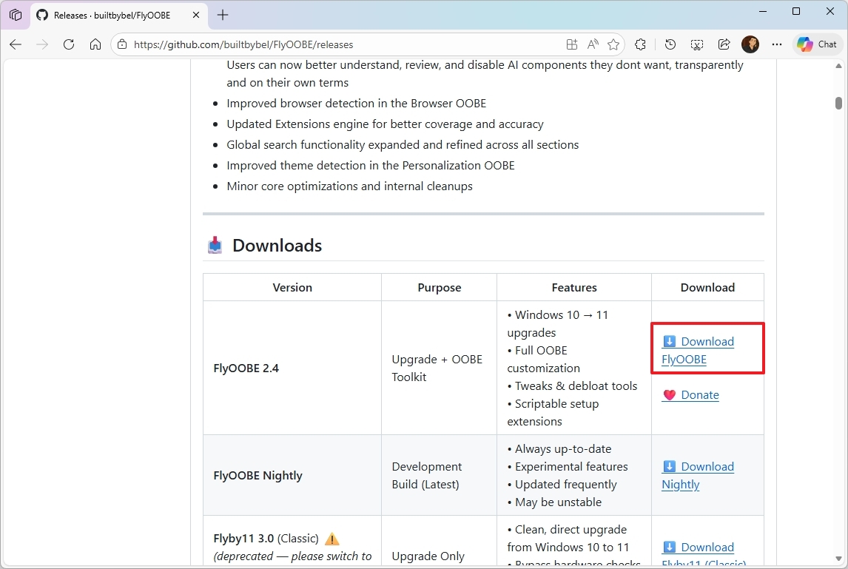Screen dimensions: 848x569
Task: Open the split screen icon in toolbar
Action: [571, 44]
